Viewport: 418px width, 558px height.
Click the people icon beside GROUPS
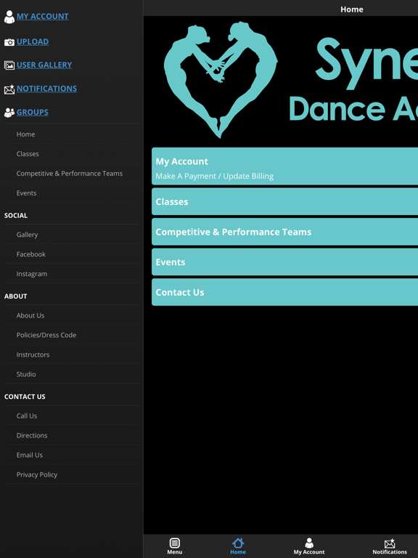pos(9,113)
